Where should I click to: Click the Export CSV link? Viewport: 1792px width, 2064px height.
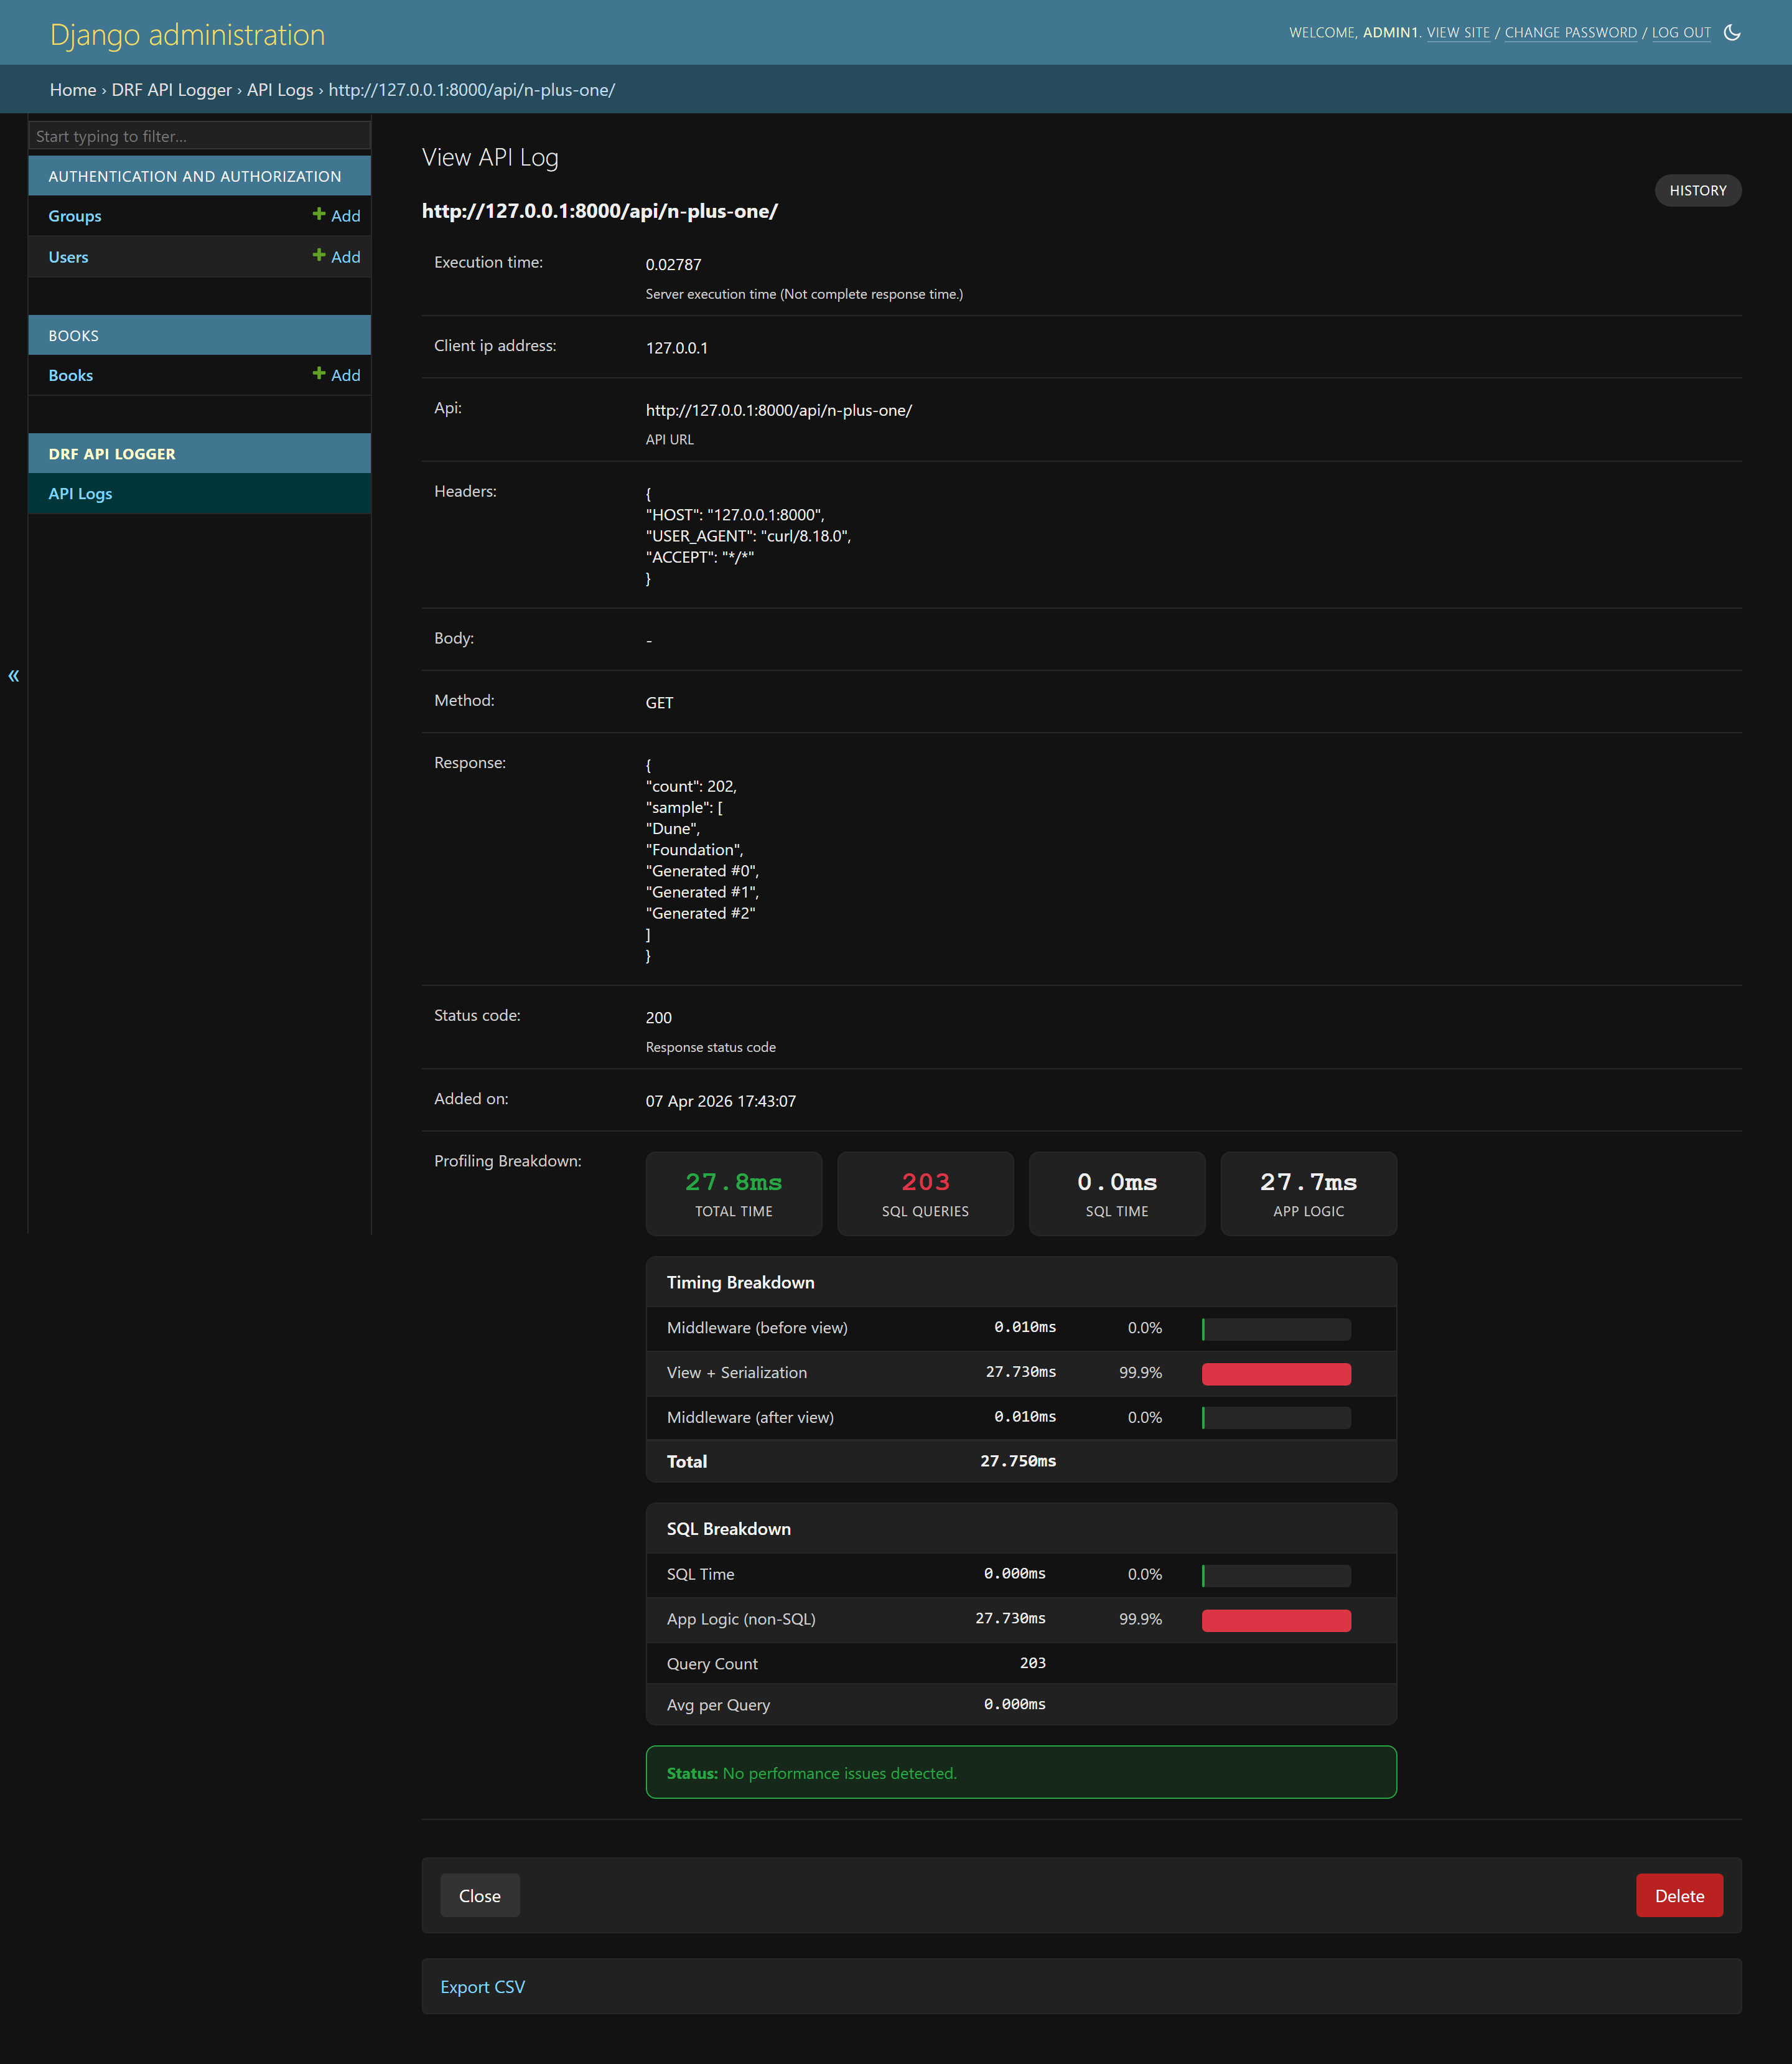click(482, 1987)
